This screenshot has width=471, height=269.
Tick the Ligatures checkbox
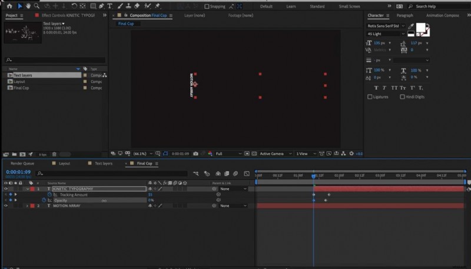point(370,97)
